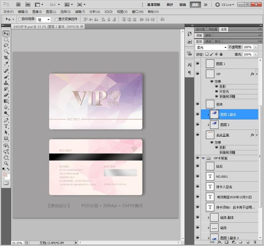Show more workspaces with double arrow
The image size is (264, 246).
click(205, 5)
